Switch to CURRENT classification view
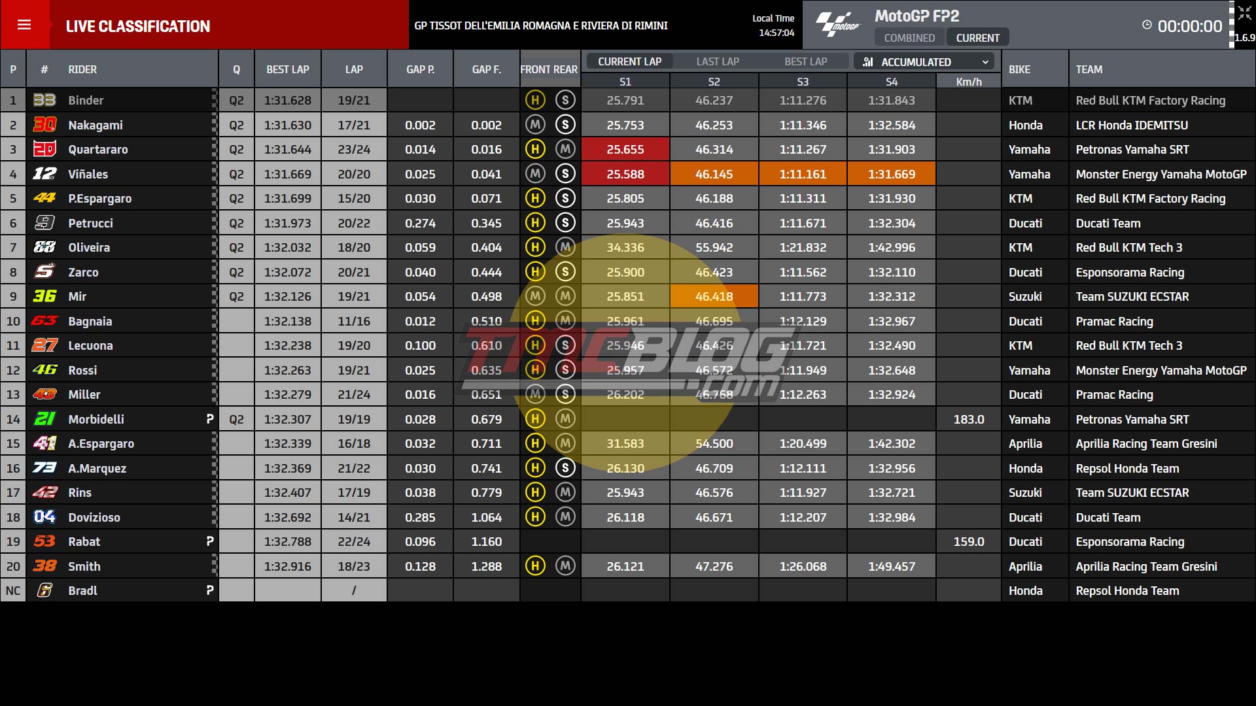1256x706 pixels. (978, 38)
